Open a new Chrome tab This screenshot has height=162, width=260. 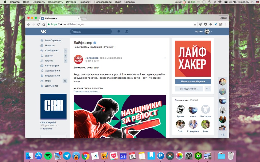tap(84, 19)
